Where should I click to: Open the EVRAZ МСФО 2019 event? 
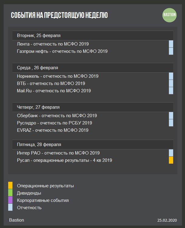[x=53, y=130]
